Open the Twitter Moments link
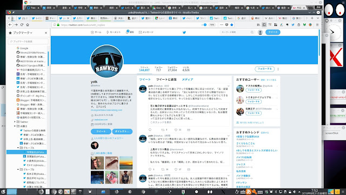The image size is (346, 195). point(114,32)
